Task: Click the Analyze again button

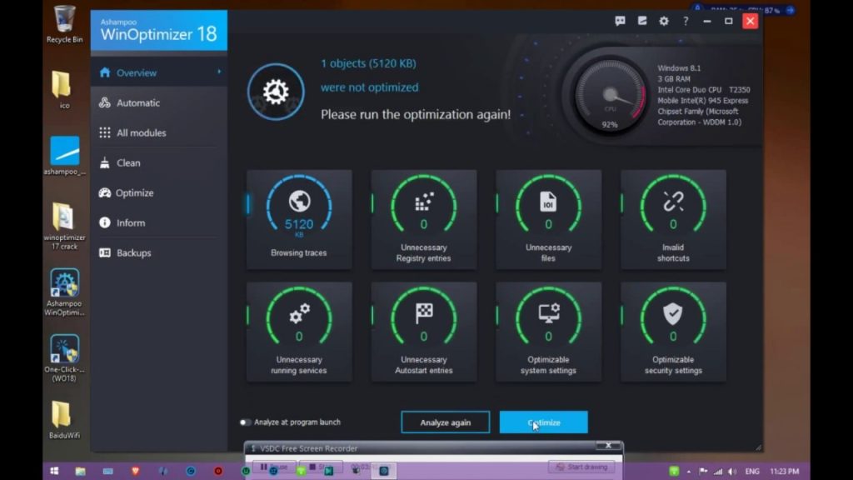Action: [445, 422]
